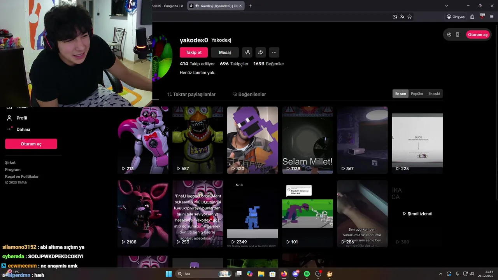
Task: Expand the hidden system tray icons chevron
Action: (x=440, y=274)
